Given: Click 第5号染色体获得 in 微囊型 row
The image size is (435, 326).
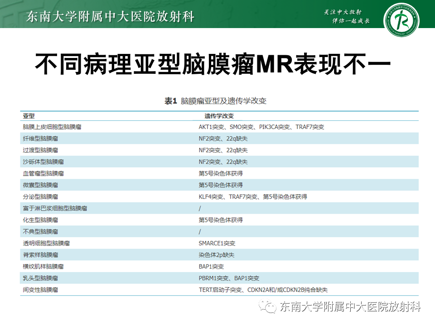Looking at the screenshot, I should tap(221, 185).
